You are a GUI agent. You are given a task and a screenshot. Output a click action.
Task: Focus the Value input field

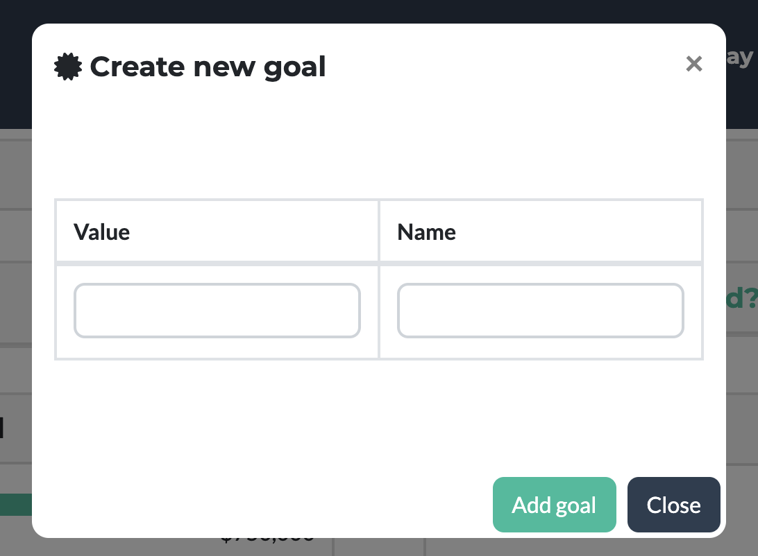click(217, 311)
